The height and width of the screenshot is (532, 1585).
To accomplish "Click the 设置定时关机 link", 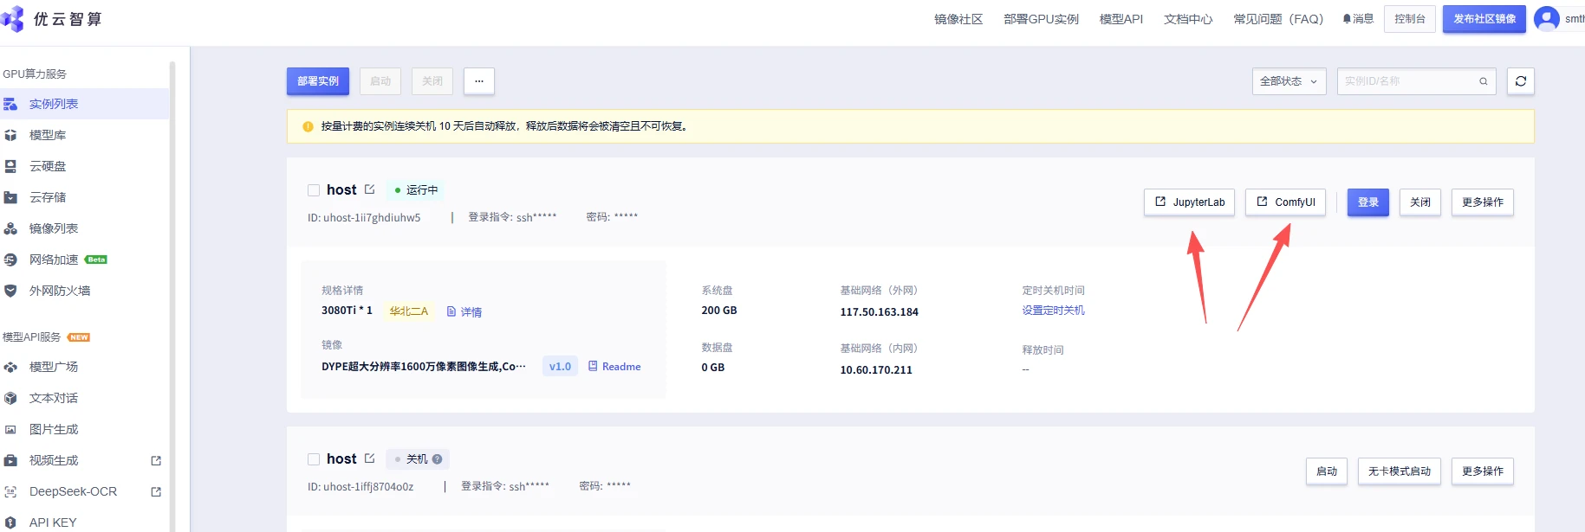I will tap(1053, 311).
